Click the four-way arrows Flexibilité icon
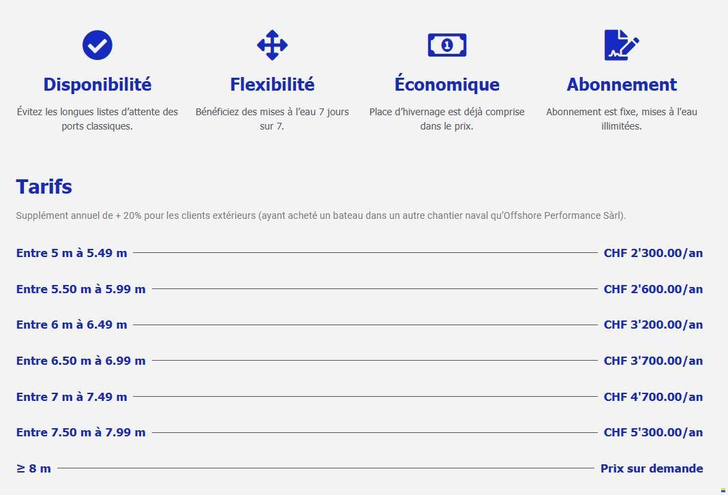728x495 pixels. [272, 45]
